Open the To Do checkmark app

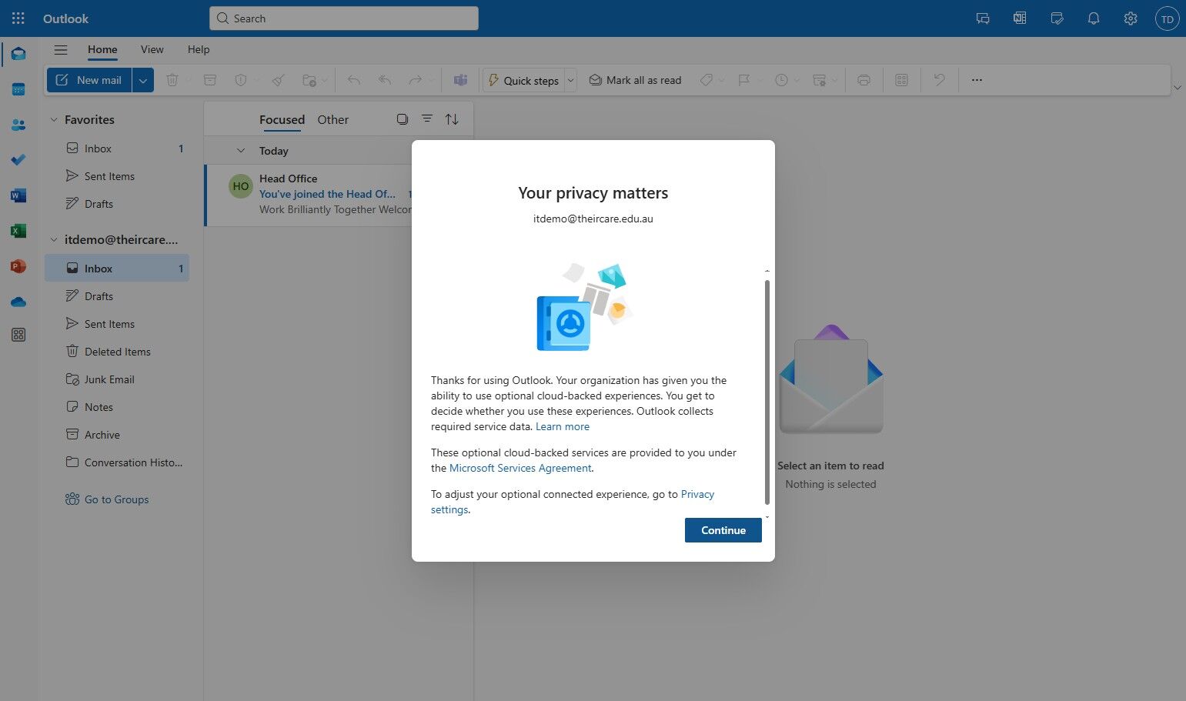click(x=18, y=160)
